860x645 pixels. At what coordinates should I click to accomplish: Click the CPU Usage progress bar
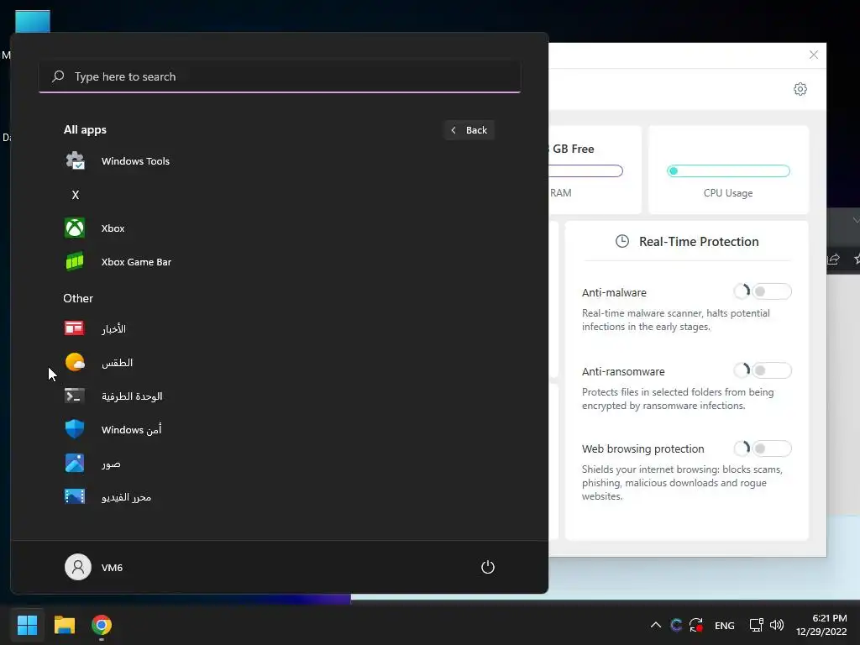(x=728, y=171)
